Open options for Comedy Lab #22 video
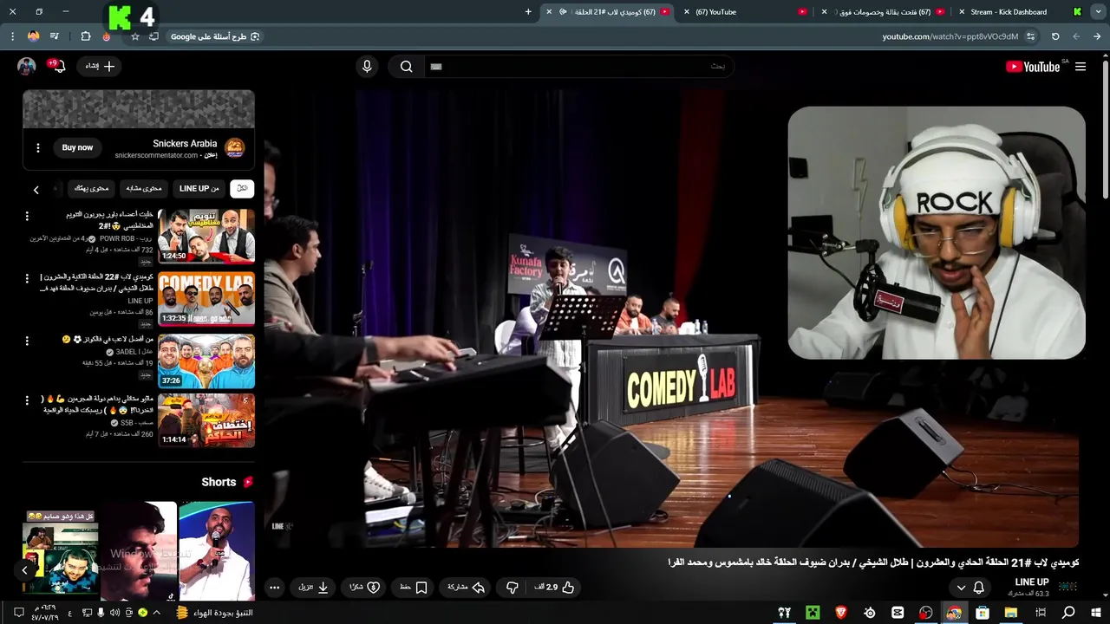Image resolution: width=1110 pixels, height=624 pixels. pyautogui.click(x=26, y=279)
